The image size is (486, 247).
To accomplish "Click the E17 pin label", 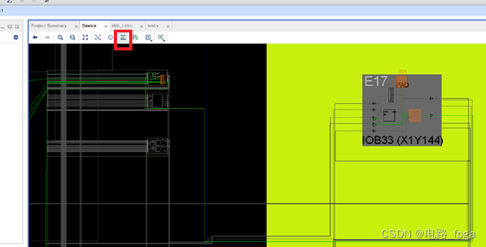I will pos(375,81).
